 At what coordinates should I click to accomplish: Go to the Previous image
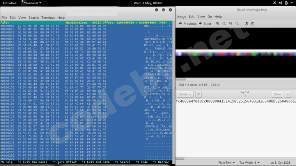point(188,24)
